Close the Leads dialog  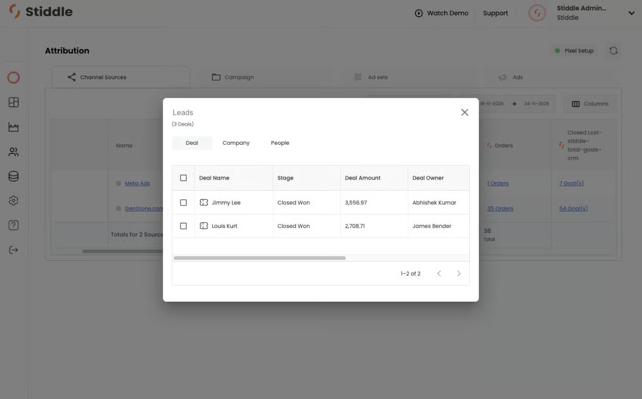click(465, 112)
